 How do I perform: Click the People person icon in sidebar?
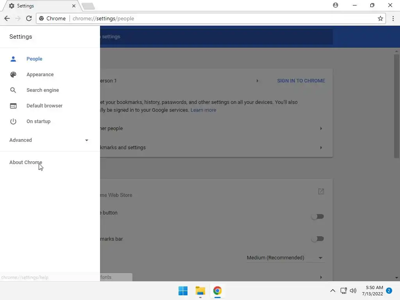coord(13,59)
